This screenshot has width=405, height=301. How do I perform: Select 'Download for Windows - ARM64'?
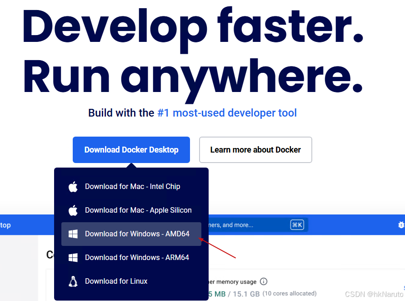137,257
